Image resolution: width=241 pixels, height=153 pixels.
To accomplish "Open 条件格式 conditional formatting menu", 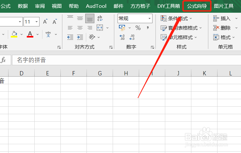I will pyautogui.click(x=176, y=19).
